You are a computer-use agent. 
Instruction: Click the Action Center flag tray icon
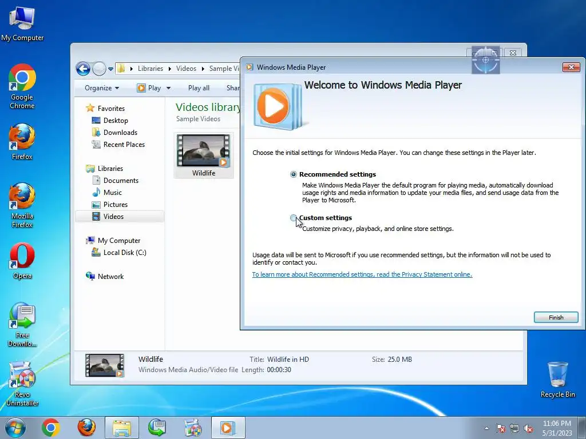point(500,428)
